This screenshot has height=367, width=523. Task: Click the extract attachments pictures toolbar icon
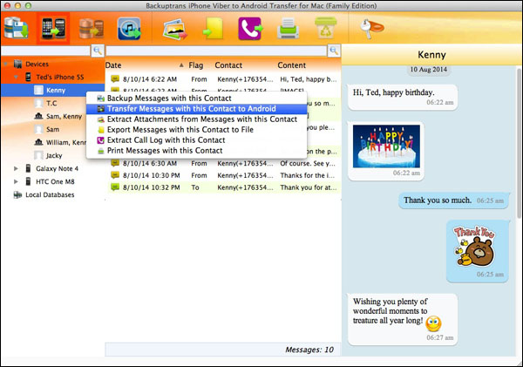coord(175,30)
